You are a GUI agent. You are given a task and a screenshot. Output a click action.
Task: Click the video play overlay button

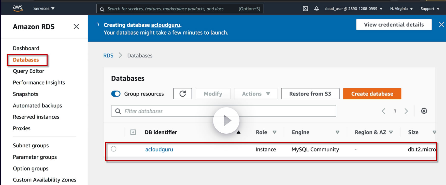pyautogui.click(x=226, y=120)
